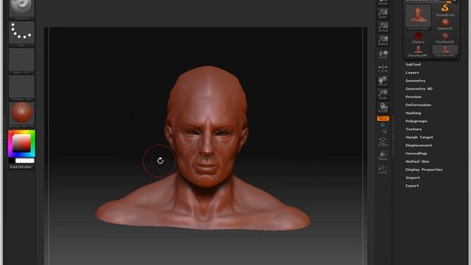Expand the SubTool sub-palette
The height and width of the screenshot is (265, 471).
[414, 64]
